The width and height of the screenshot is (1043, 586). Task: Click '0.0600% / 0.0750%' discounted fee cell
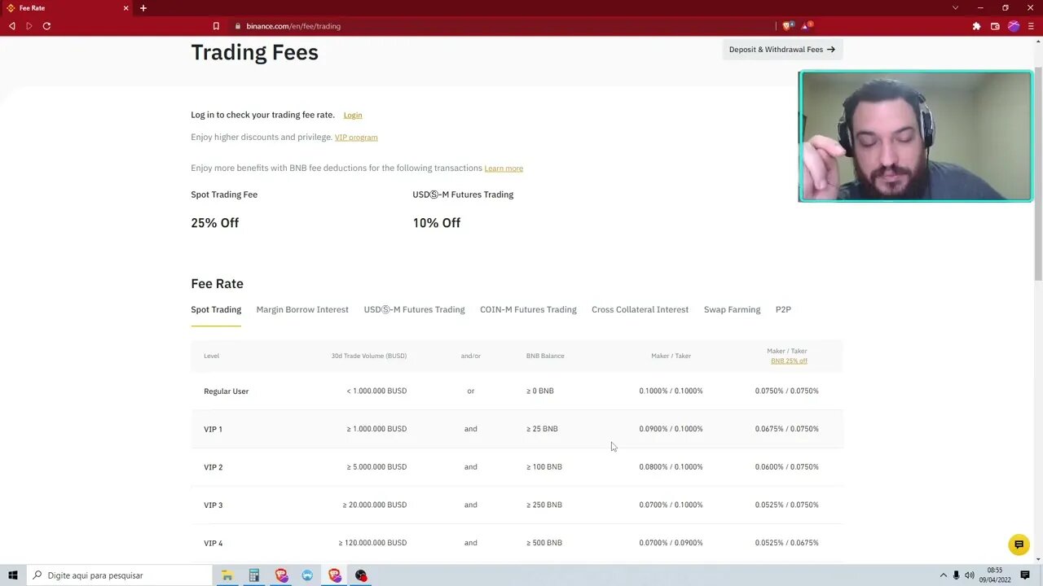(786, 467)
